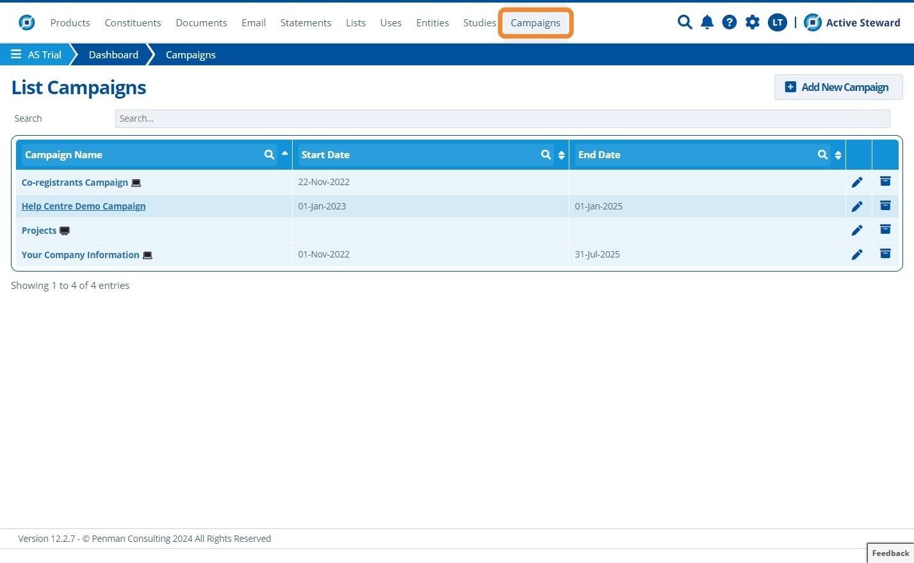Screen dimensions: 914x563
Task: Edit Your Company Information campaign
Action: (x=857, y=255)
